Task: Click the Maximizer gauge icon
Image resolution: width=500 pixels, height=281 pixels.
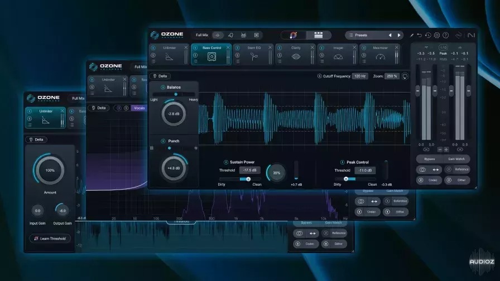Action: (x=380, y=57)
